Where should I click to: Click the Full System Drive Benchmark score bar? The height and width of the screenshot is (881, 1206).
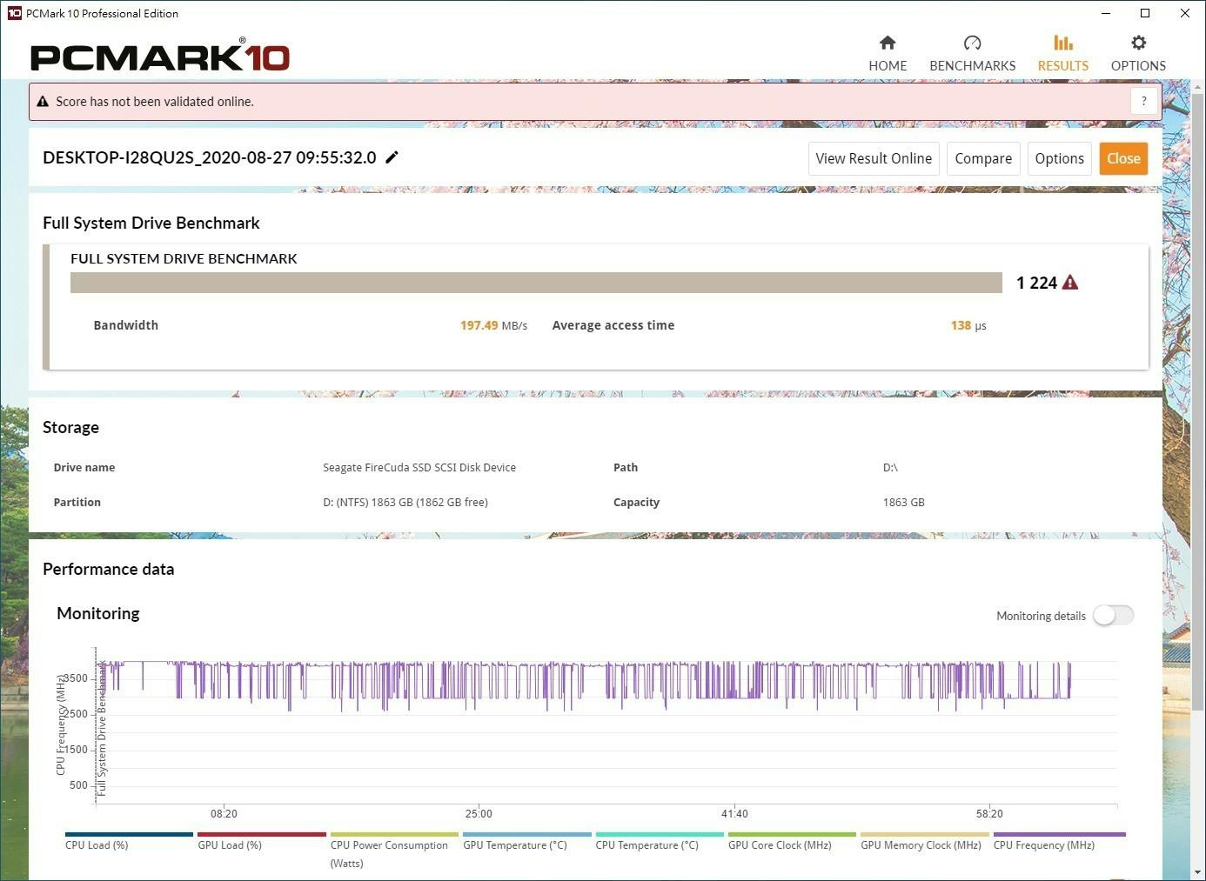pyautogui.click(x=536, y=283)
